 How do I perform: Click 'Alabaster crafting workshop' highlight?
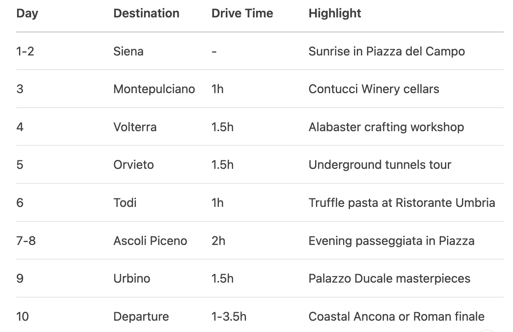386,127
